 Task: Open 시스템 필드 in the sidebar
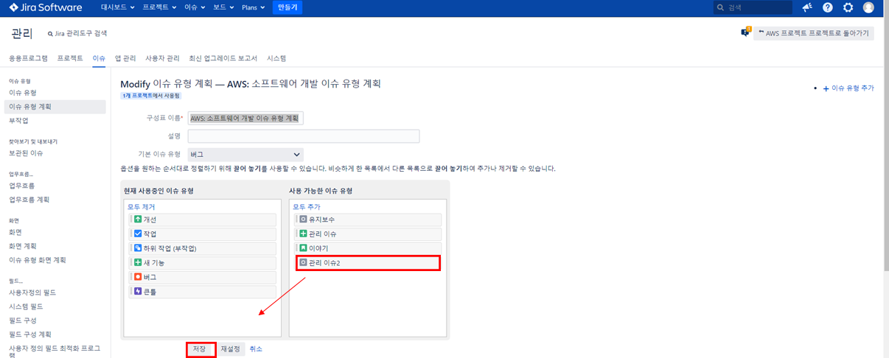26,307
